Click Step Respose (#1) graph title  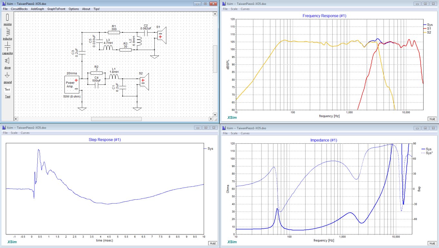(104, 140)
